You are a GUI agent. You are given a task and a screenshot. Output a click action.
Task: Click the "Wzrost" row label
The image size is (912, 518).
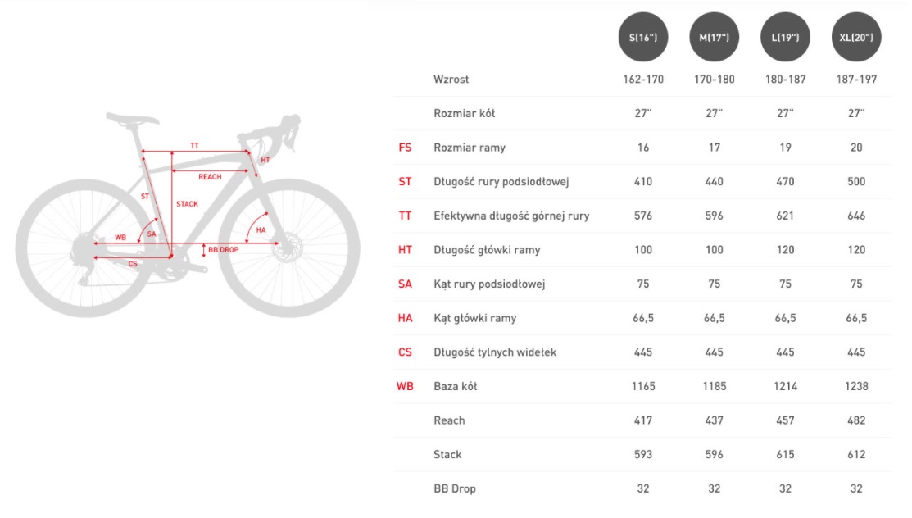[x=451, y=80]
